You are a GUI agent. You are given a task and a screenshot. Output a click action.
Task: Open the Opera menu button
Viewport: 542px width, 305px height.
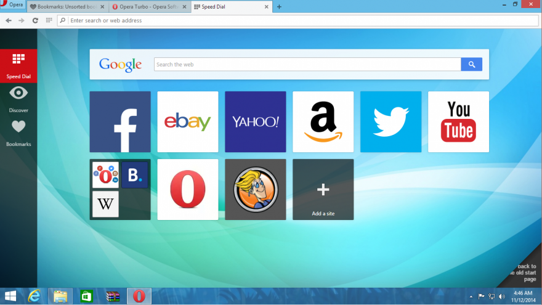[x=12, y=5]
